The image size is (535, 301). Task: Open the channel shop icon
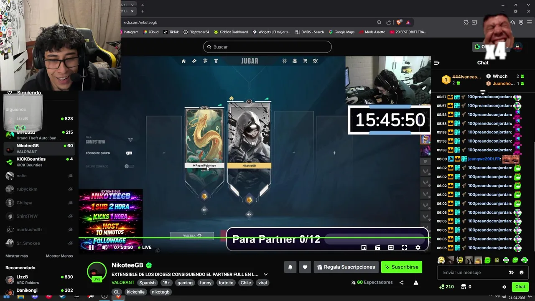(x=464, y=287)
